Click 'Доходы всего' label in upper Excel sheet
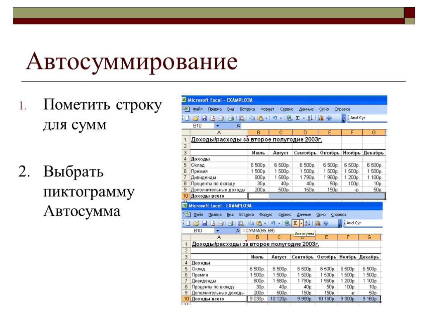This screenshot has width=423, height=317. click(x=207, y=196)
